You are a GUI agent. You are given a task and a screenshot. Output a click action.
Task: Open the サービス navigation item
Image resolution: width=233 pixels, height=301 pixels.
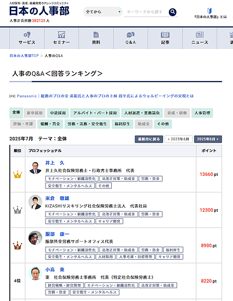pyautogui.click(x=27, y=38)
